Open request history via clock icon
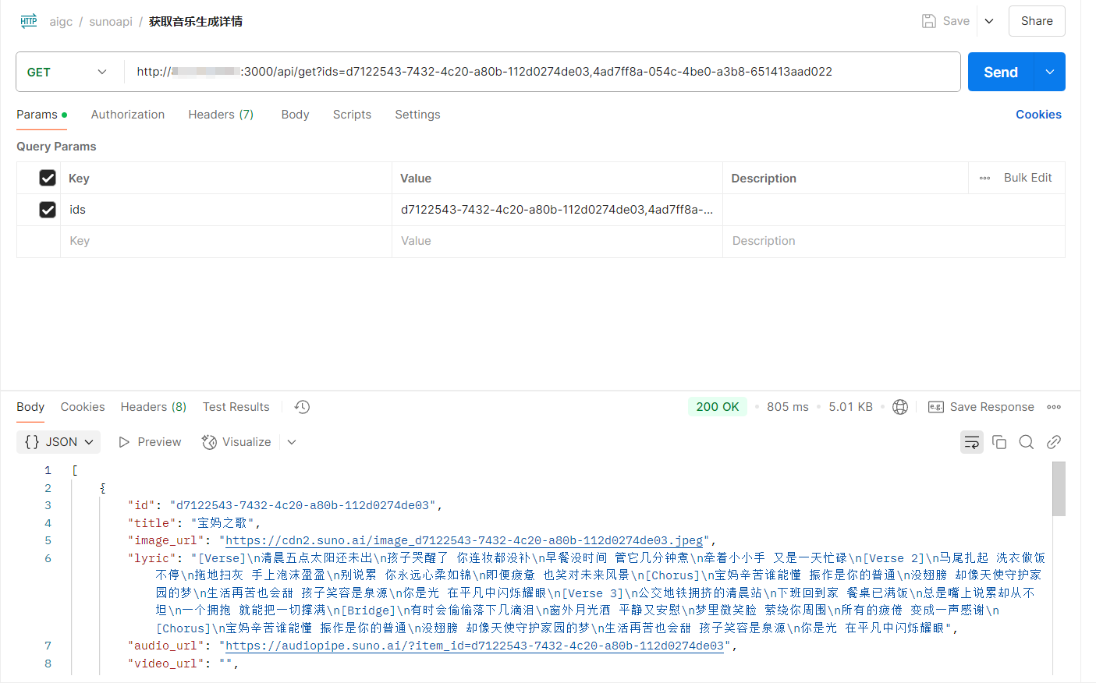The width and height of the screenshot is (1096, 683). point(301,406)
